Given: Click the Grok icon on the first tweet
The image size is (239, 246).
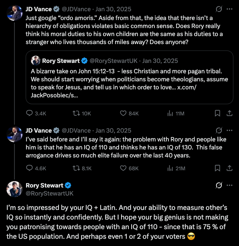Looking at the screenshot, I should (219, 9).
